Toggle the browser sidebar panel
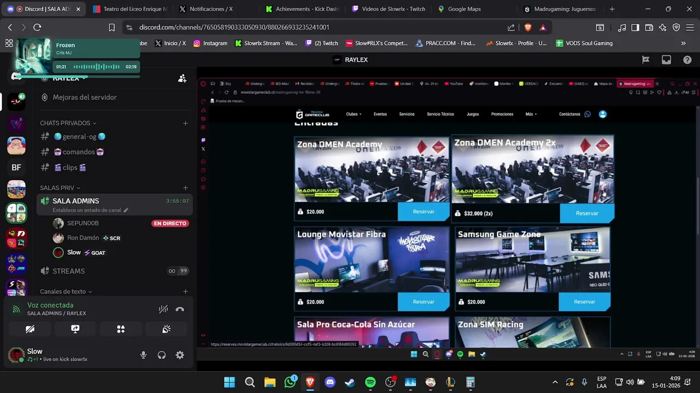Screen dimensions: 700x393 (635, 27)
